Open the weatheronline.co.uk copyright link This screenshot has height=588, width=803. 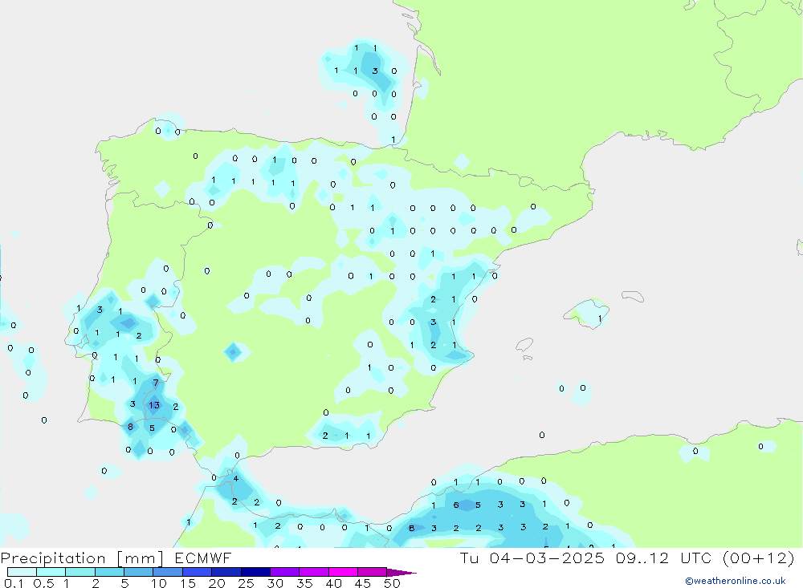[x=735, y=581]
